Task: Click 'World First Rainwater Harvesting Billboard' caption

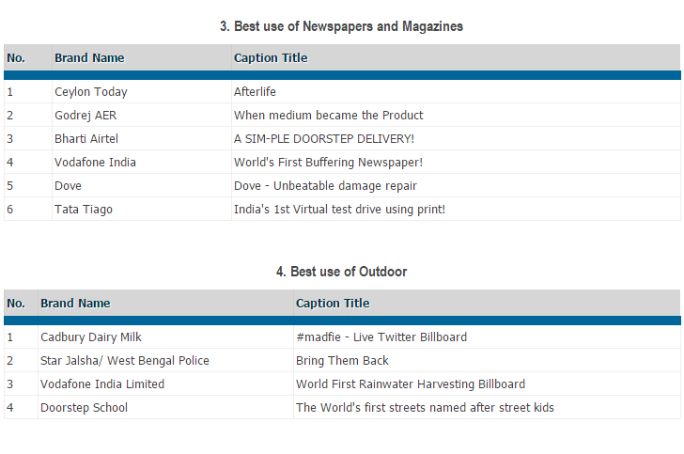Action: click(x=411, y=384)
